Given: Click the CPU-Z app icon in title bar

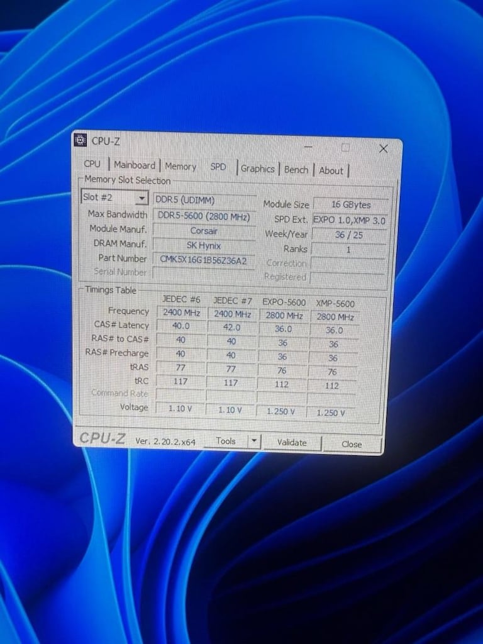Looking at the screenshot, I should click(80, 140).
